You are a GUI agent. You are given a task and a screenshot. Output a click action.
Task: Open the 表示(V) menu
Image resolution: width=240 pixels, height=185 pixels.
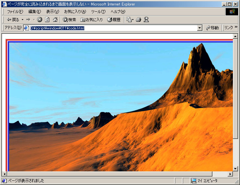(x=53, y=11)
